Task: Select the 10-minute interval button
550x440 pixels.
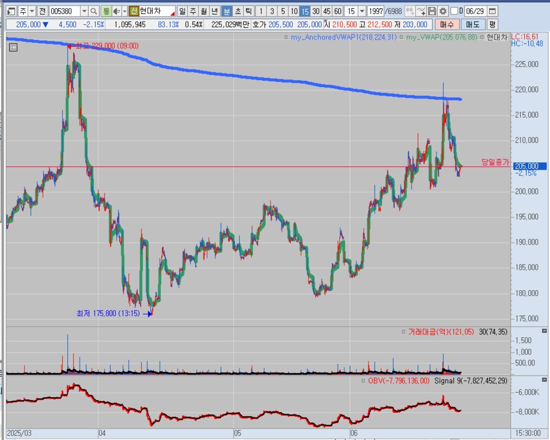Action: click(x=294, y=11)
